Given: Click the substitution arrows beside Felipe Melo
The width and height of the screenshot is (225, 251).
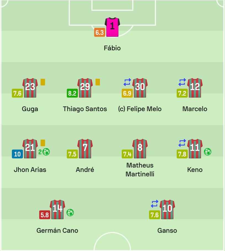Looking at the screenshot, I should coord(127,82).
